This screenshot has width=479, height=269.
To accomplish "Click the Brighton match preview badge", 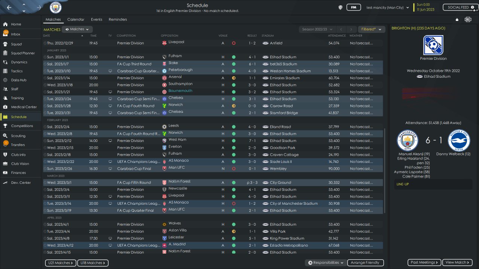I will coord(433,45).
